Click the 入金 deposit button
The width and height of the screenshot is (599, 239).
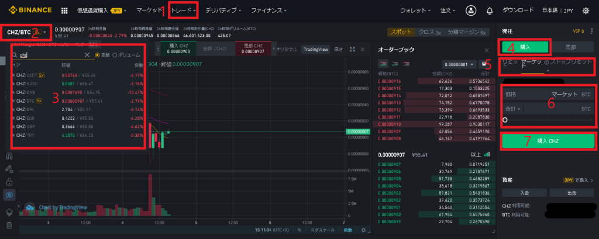[x=525, y=193]
